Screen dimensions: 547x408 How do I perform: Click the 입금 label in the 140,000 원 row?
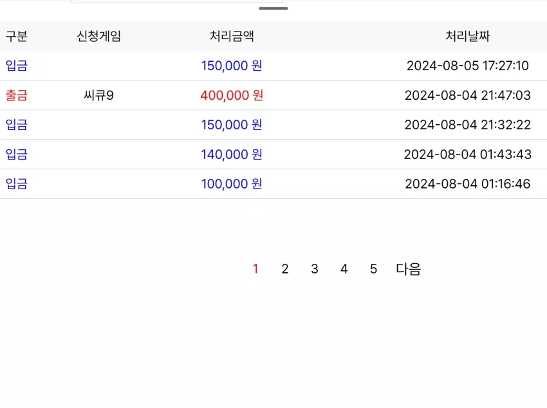[16, 154]
